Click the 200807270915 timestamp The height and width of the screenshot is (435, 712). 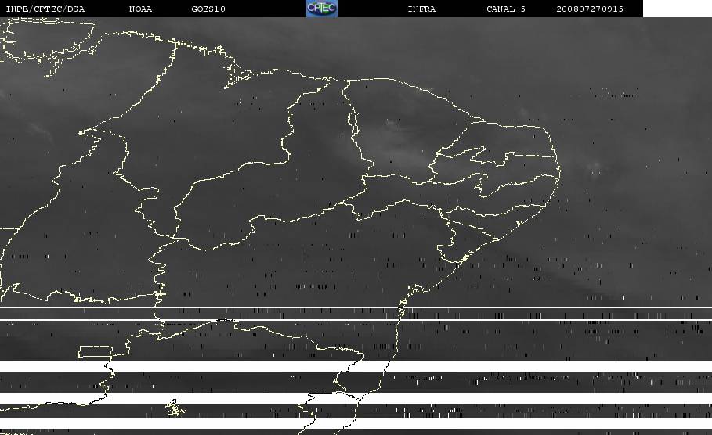[590, 9]
